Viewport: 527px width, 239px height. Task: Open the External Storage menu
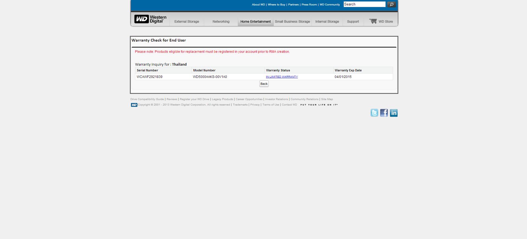coord(187,22)
